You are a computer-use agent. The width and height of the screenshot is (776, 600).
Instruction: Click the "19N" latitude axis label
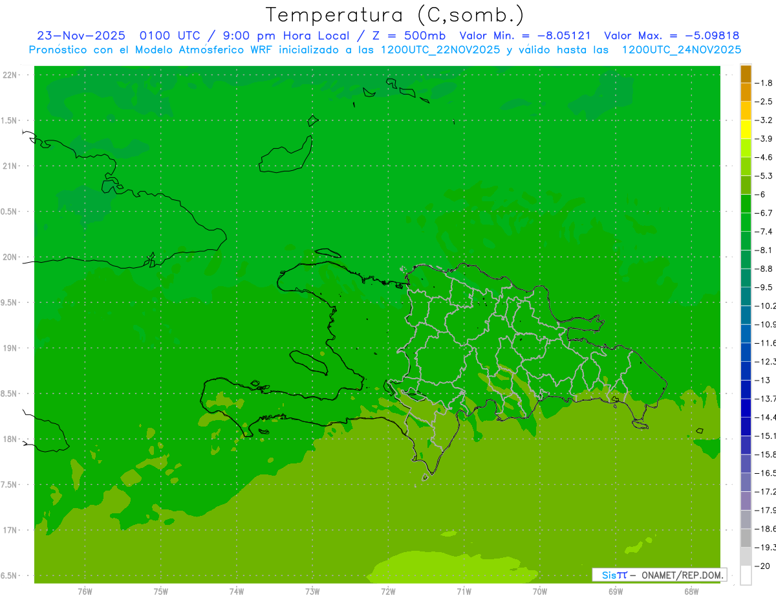pyautogui.click(x=10, y=348)
